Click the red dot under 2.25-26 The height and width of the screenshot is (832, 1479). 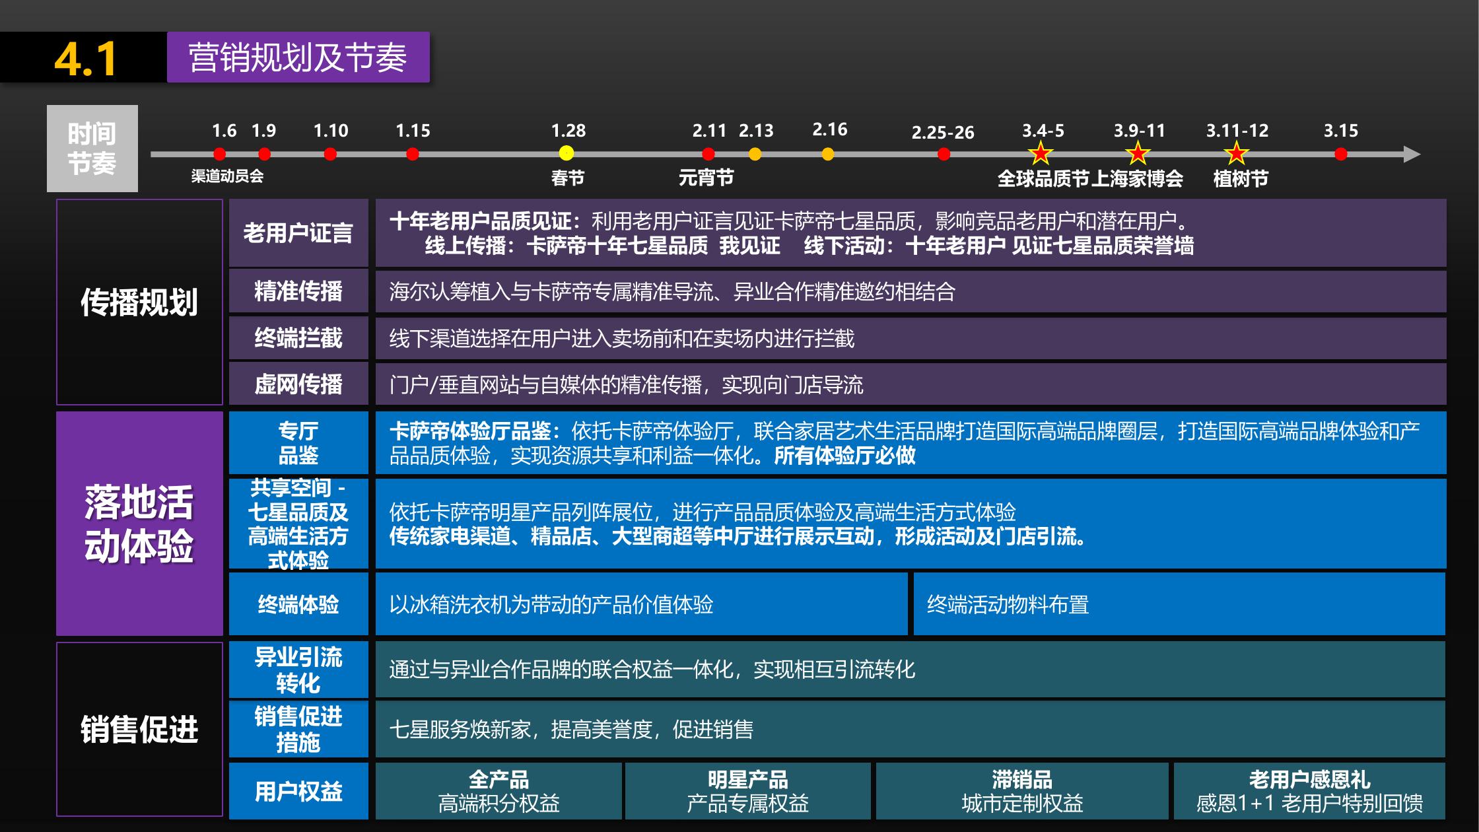click(944, 155)
